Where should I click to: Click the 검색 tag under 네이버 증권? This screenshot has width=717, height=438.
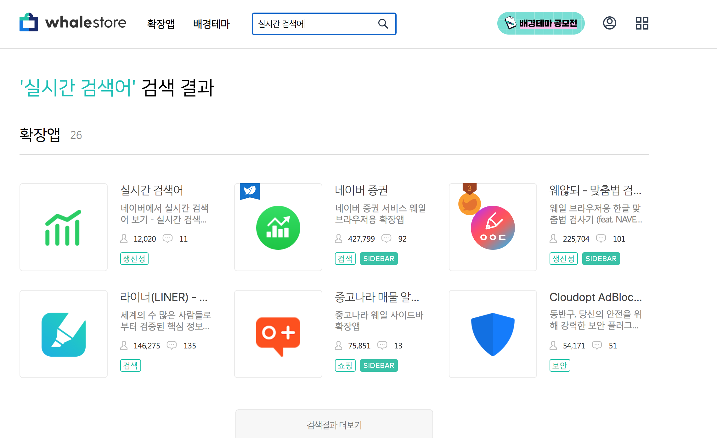pos(345,259)
